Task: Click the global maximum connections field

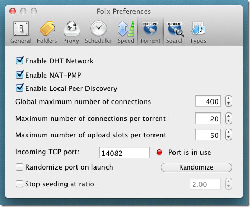Action: (208, 101)
